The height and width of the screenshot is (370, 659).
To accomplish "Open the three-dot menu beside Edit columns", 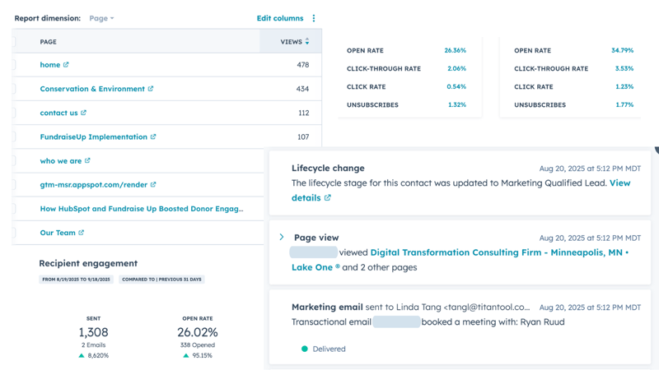I will pyautogui.click(x=314, y=18).
